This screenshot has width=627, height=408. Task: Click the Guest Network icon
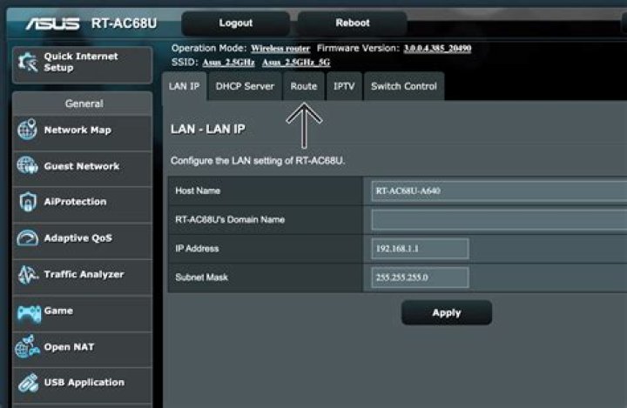click(27, 165)
